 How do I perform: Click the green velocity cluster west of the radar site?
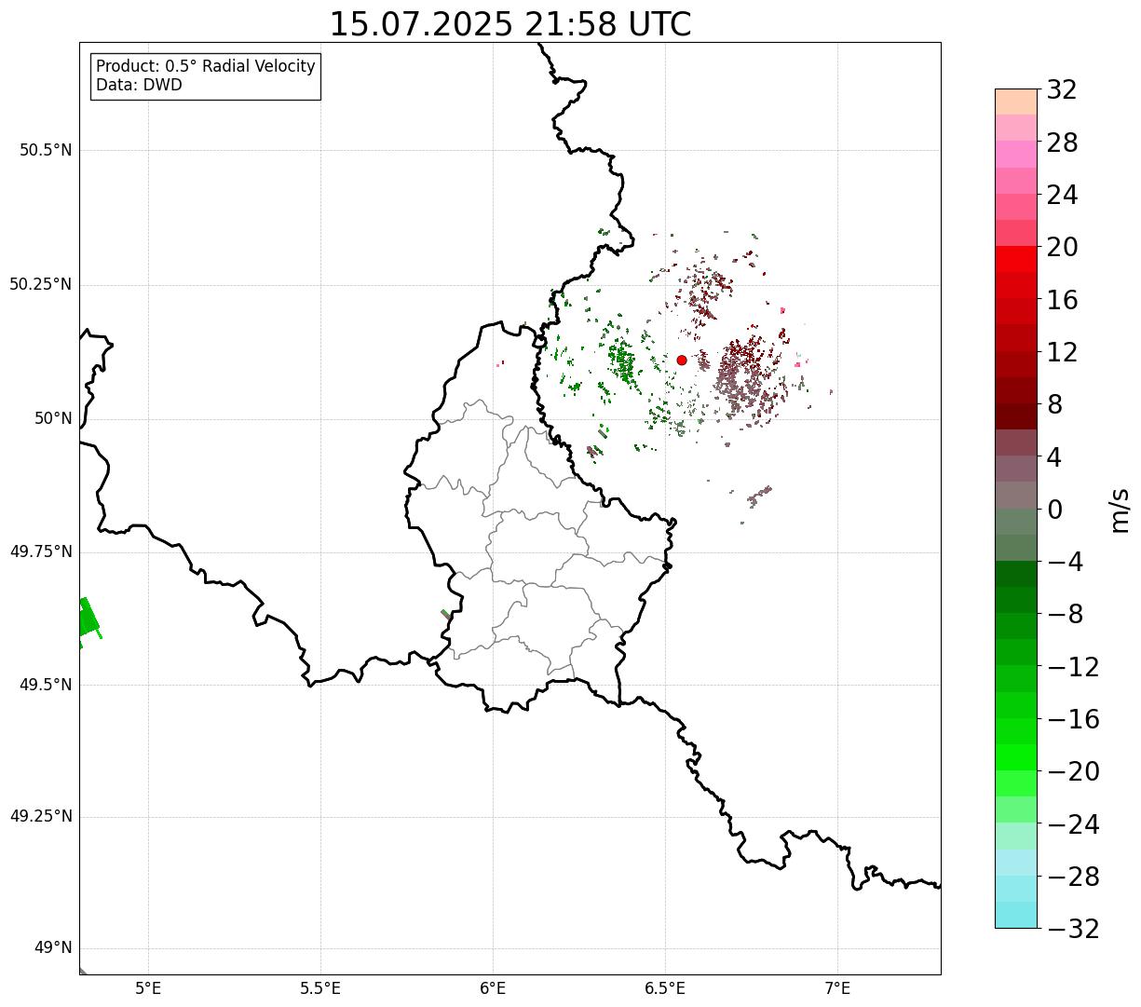coord(621,362)
